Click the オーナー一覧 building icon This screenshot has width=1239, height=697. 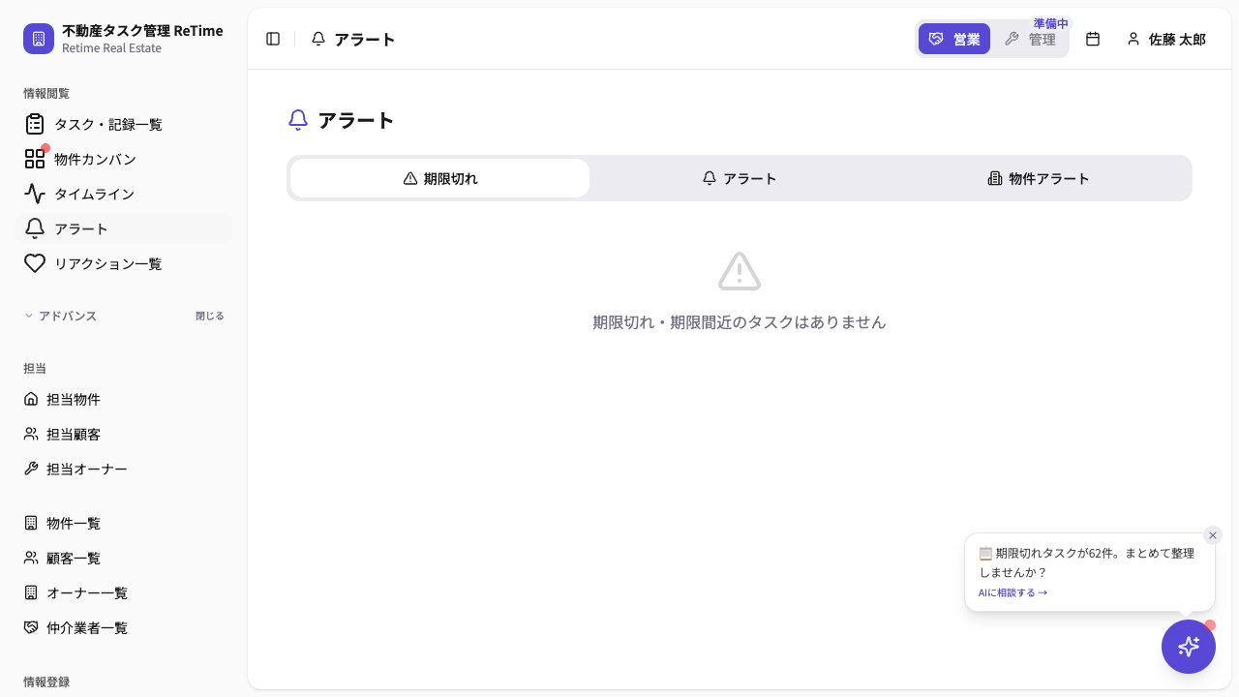(31, 592)
